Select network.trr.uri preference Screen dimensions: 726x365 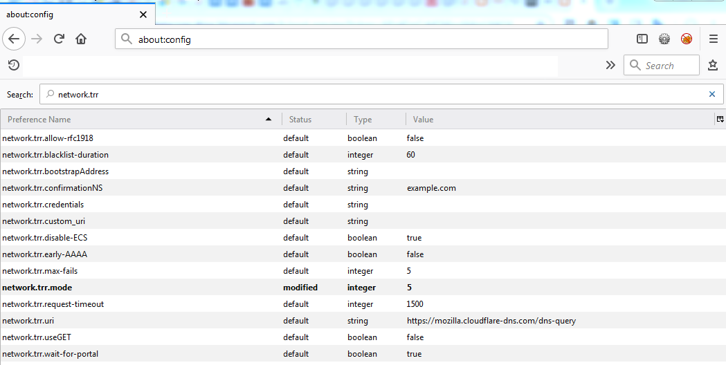(x=363, y=321)
